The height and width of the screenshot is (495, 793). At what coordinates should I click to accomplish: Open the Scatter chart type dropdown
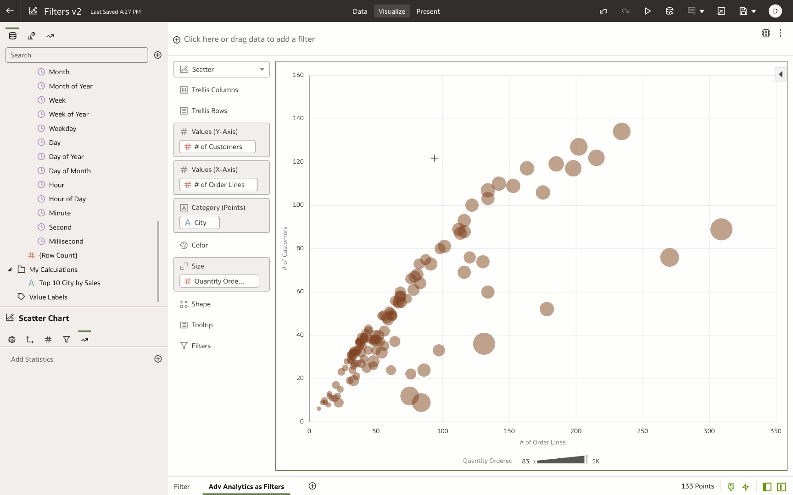pyautogui.click(x=262, y=69)
